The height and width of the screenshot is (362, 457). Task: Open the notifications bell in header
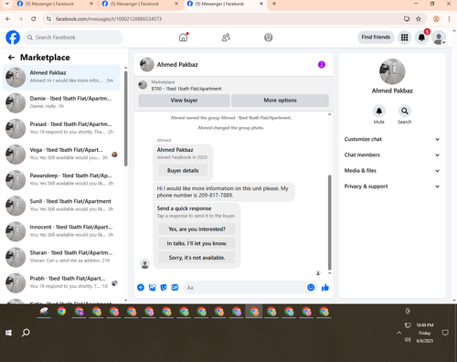(x=421, y=37)
